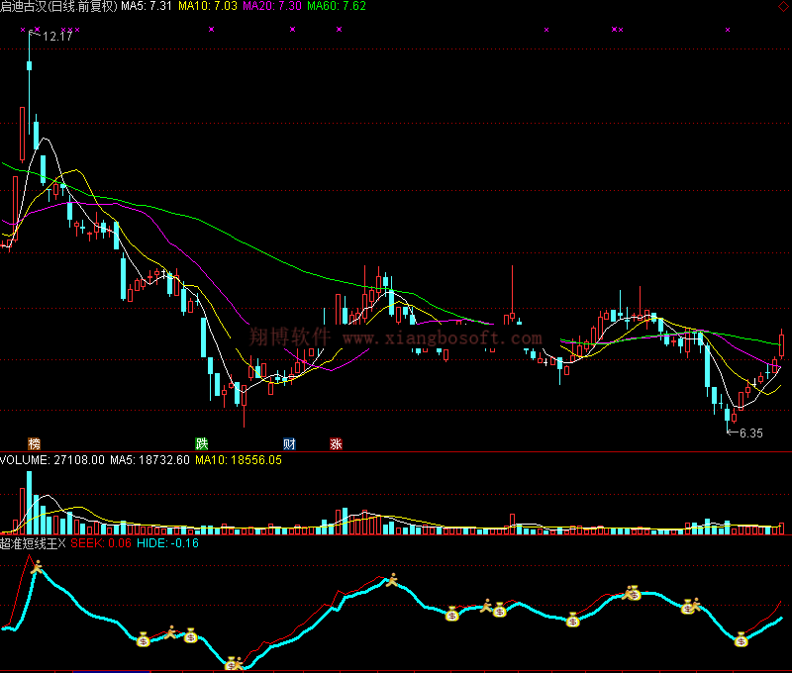Select the volume MA10: 18556.05 label
This screenshot has height=673, width=792.
pos(239,460)
